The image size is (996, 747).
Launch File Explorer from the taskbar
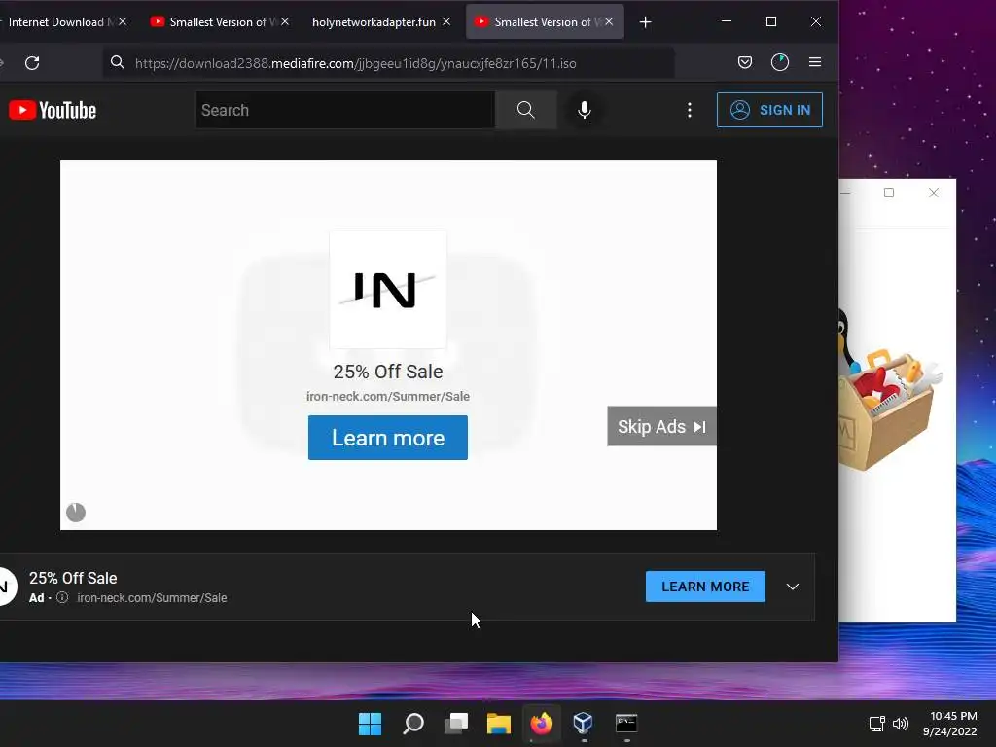point(499,724)
